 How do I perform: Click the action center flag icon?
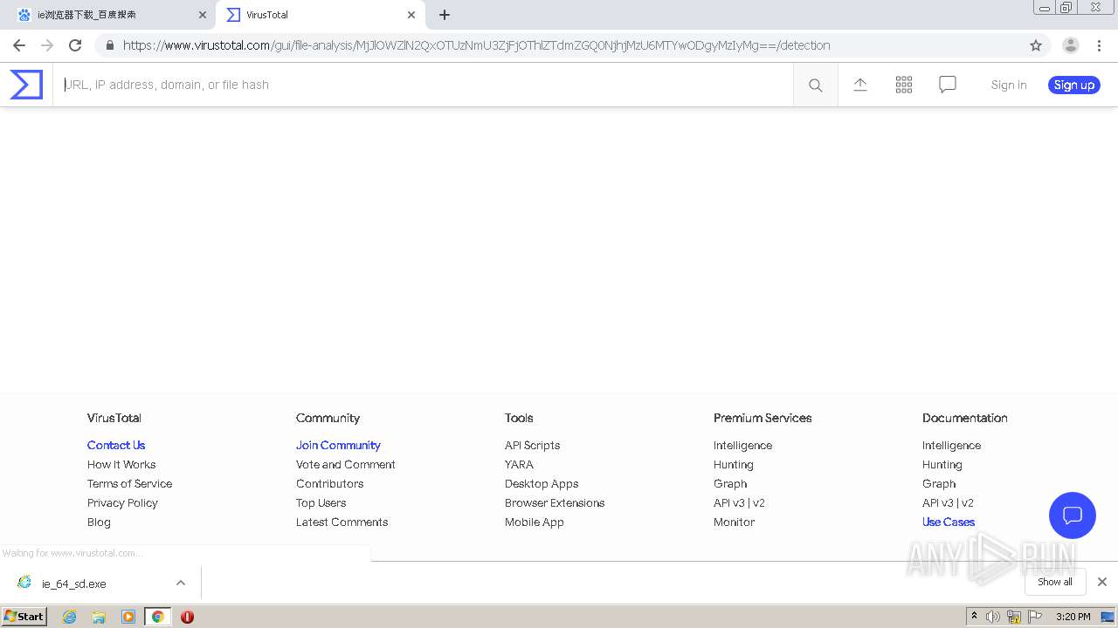[1035, 617]
